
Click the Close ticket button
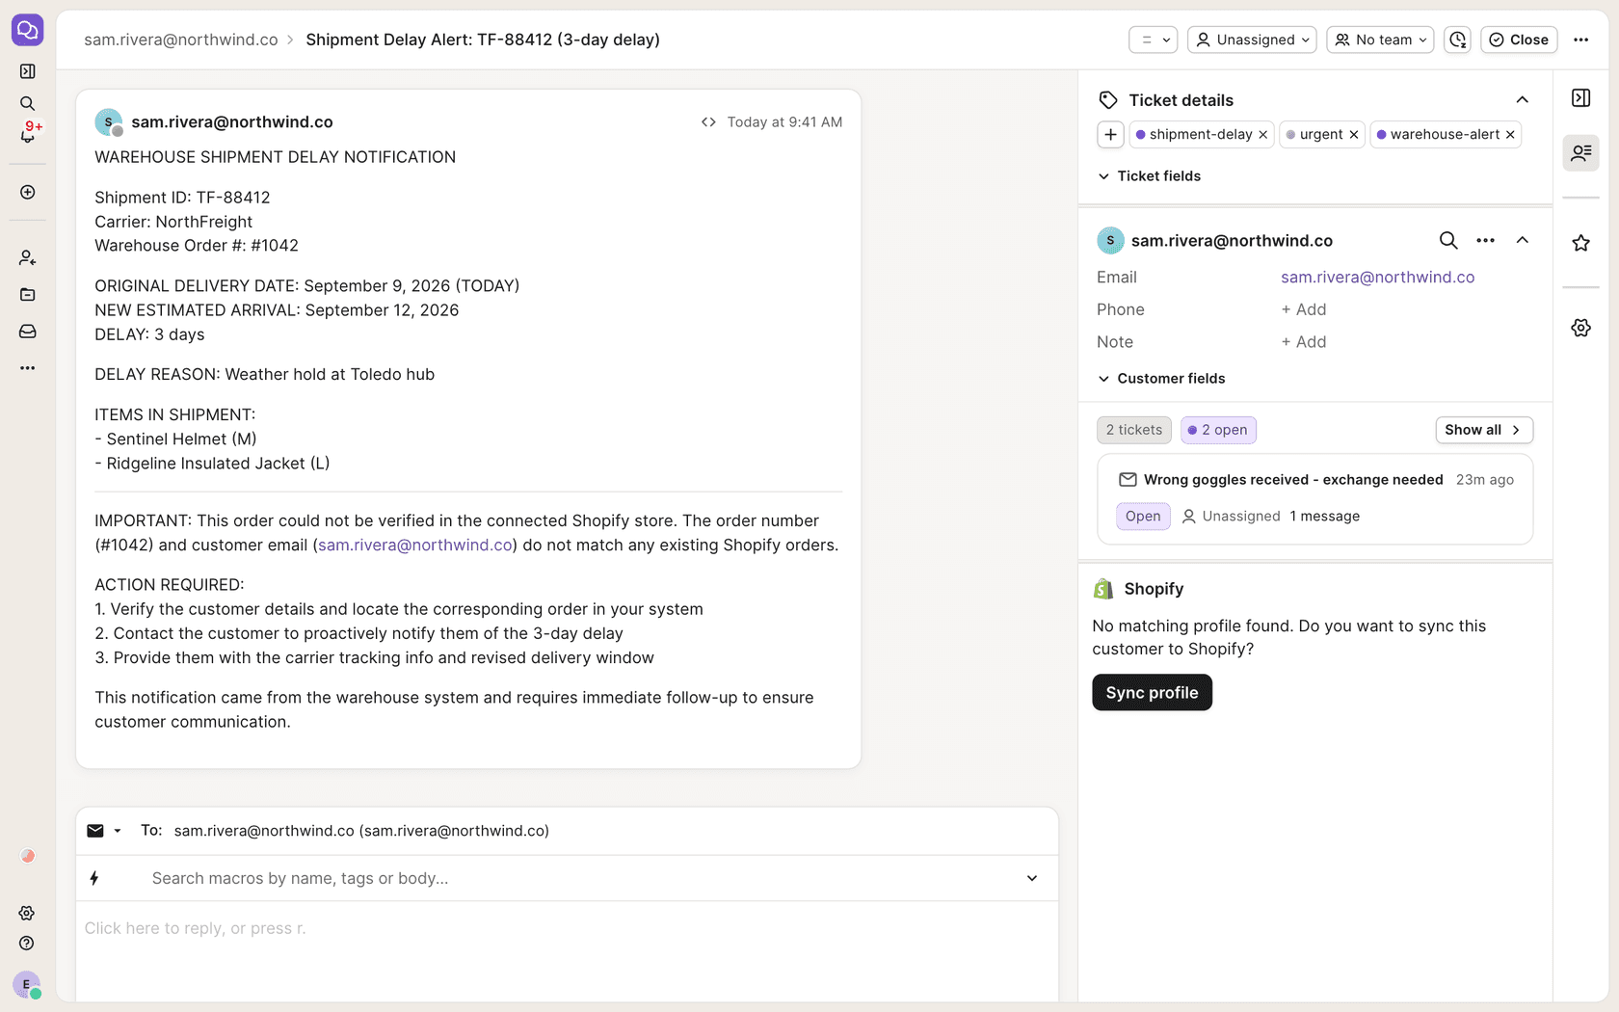(x=1519, y=40)
